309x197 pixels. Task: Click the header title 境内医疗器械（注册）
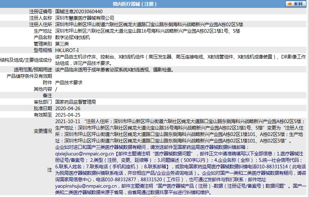tap(135, 4)
